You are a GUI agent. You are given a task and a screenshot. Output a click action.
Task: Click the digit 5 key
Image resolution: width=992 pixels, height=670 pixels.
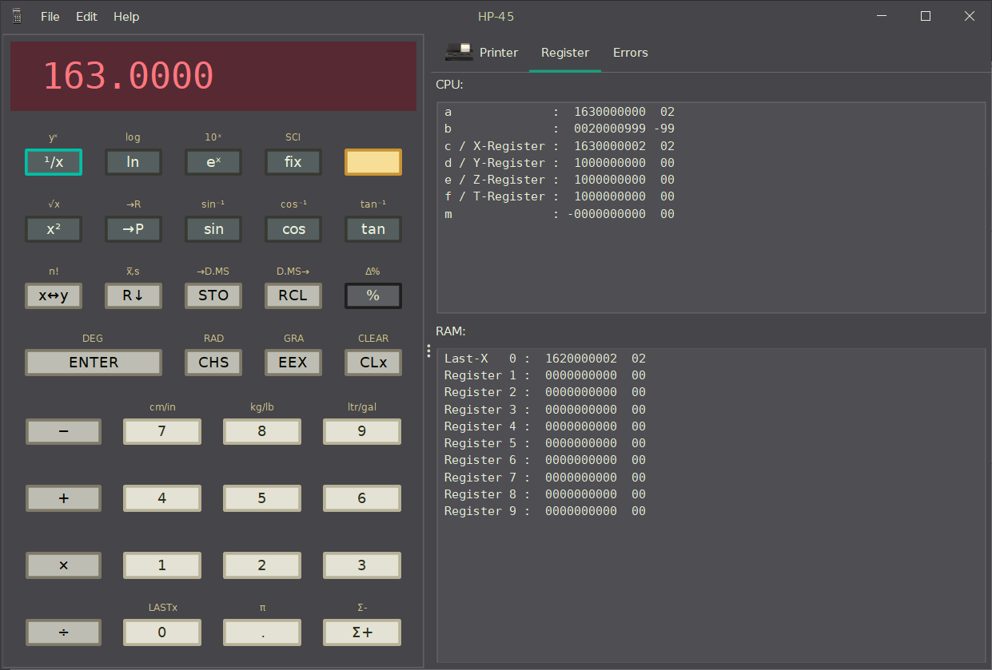click(262, 498)
